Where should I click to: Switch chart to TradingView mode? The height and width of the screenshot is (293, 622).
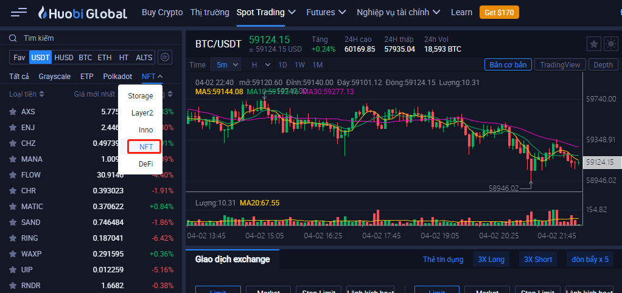(x=561, y=65)
